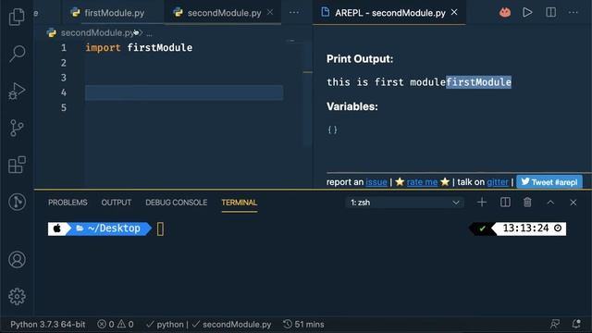Click the empty variables braces
Image resolution: width=592 pixels, height=333 pixels.
coord(332,129)
